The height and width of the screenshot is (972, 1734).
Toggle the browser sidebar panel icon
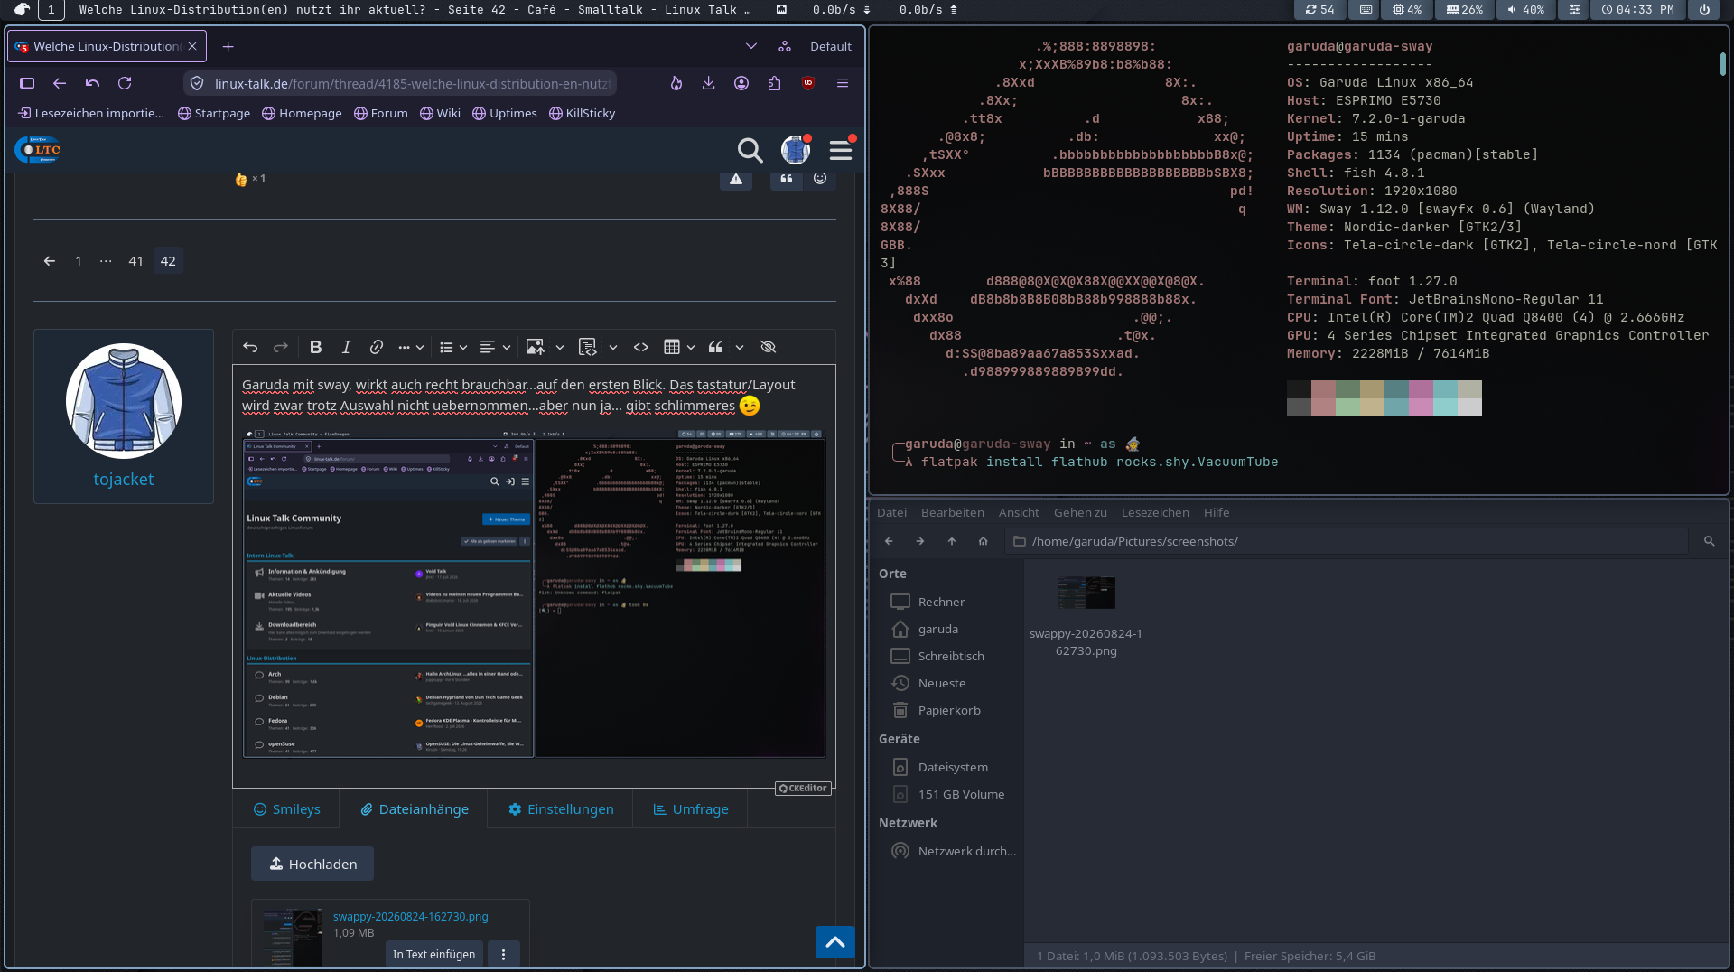[x=27, y=83]
